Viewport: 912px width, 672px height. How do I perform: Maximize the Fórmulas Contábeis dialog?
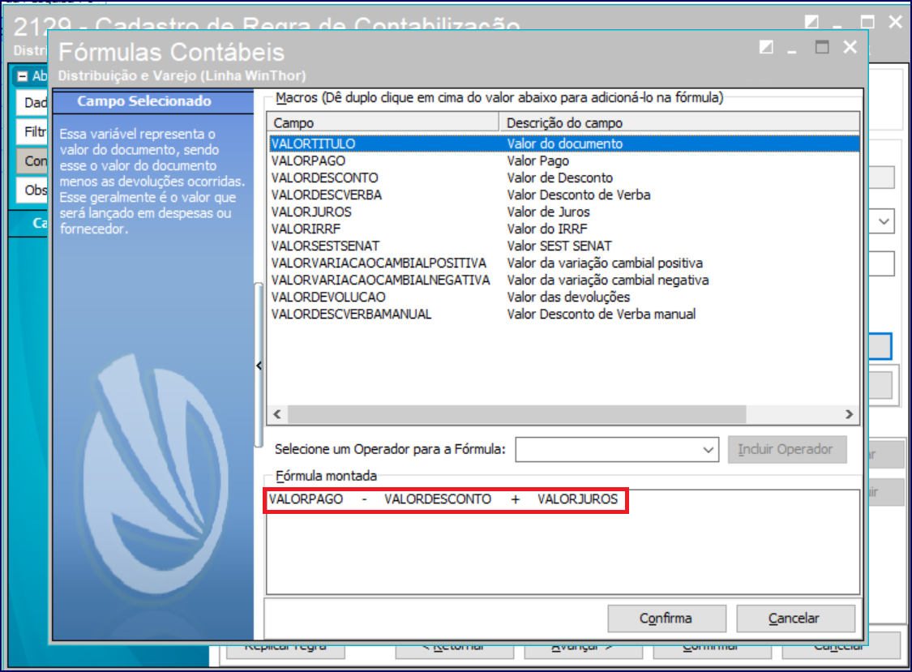tap(821, 47)
